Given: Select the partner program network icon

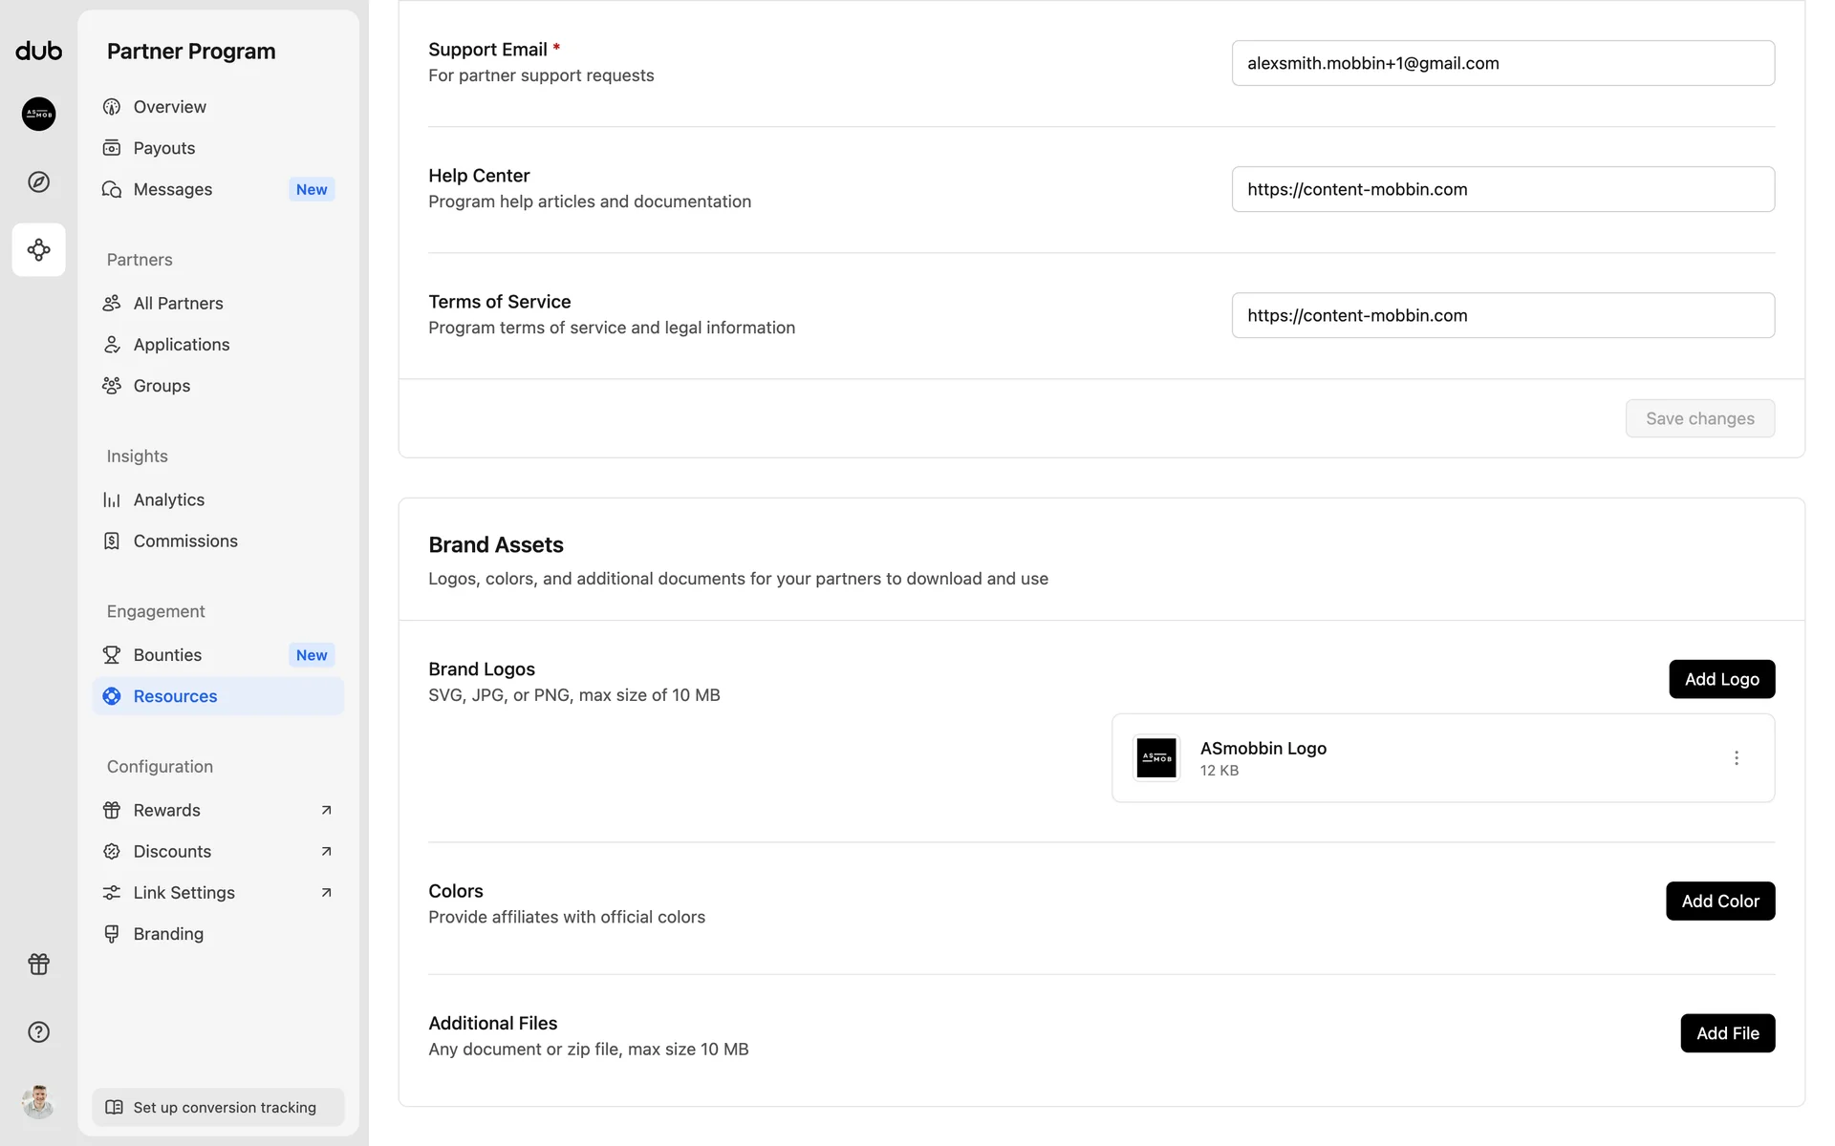Looking at the screenshot, I should [39, 250].
